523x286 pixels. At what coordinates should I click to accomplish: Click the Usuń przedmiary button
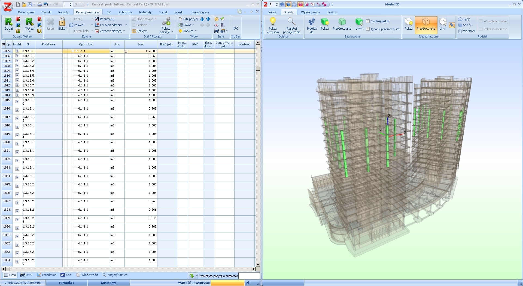point(111,25)
